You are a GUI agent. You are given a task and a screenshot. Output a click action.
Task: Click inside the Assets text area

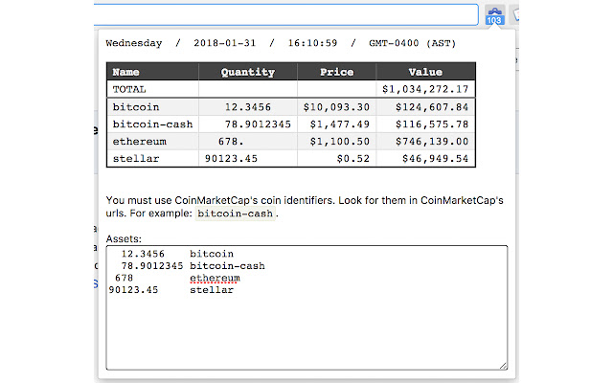click(x=306, y=307)
